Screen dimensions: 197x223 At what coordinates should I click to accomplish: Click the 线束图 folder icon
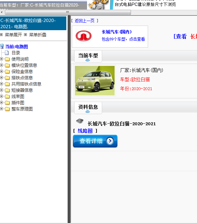click(x=7, y=96)
